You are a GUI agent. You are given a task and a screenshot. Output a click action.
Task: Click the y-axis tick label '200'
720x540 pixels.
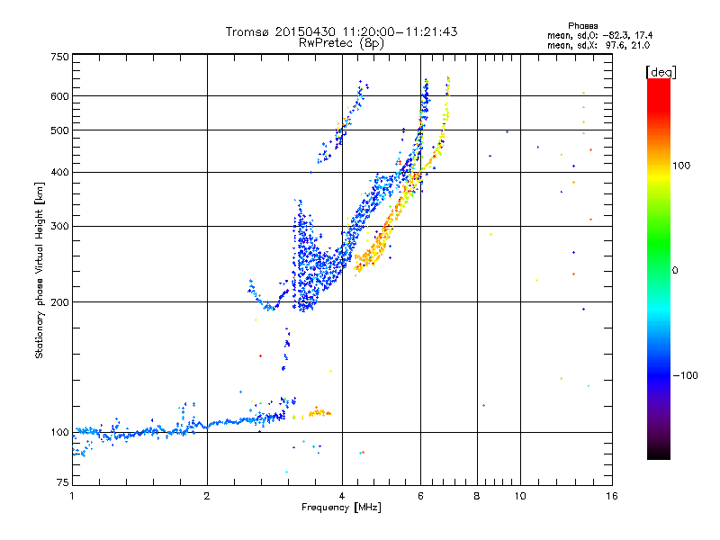coord(60,302)
